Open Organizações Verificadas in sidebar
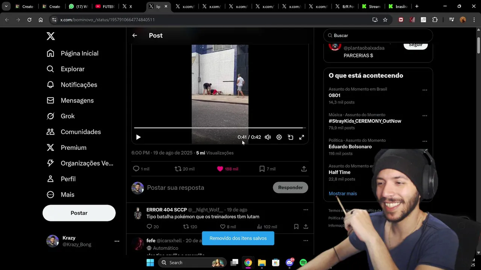Image resolution: width=481 pixels, height=270 pixels. tap(80, 163)
